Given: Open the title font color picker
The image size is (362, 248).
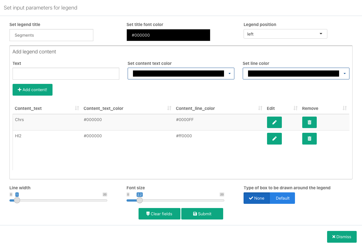Looking at the screenshot, I should (168, 35).
